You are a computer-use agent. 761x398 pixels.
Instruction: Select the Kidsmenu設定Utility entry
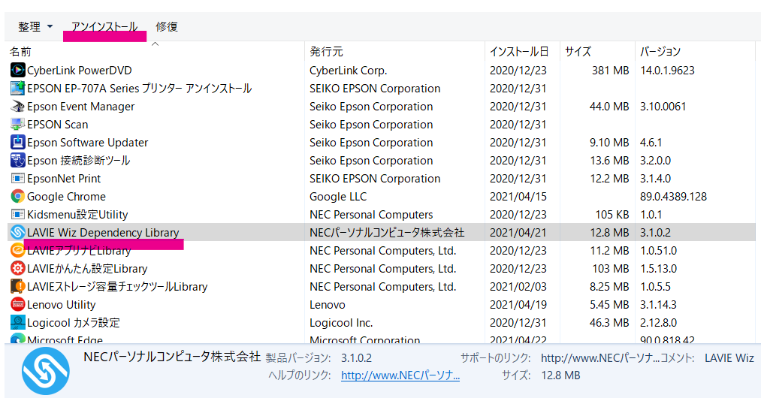(x=77, y=214)
